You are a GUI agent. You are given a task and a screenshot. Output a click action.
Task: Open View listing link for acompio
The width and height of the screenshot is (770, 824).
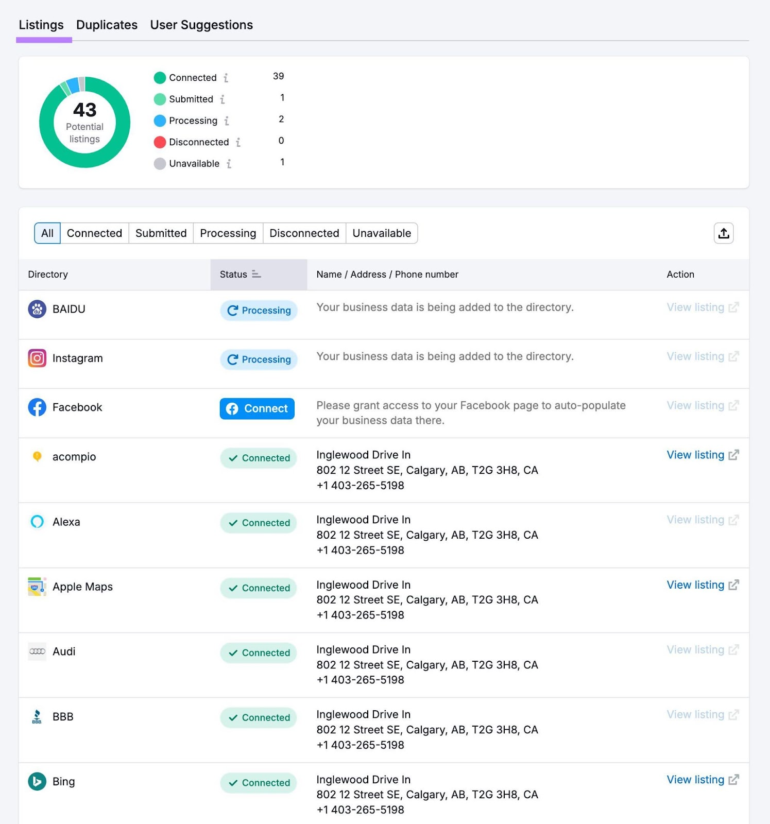pyautogui.click(x=702, y=455)
